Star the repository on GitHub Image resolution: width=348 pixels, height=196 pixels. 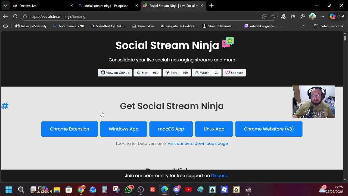pyautogui.click(x=142, y=73)
